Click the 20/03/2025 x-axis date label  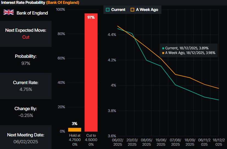point(132,142)
